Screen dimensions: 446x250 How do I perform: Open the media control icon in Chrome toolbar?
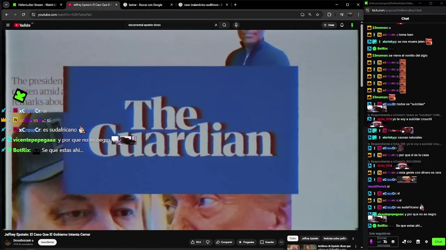click(x=341, y=15)
